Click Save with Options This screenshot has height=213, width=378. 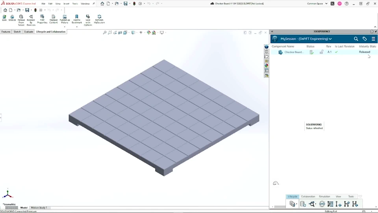click(88, 20)
